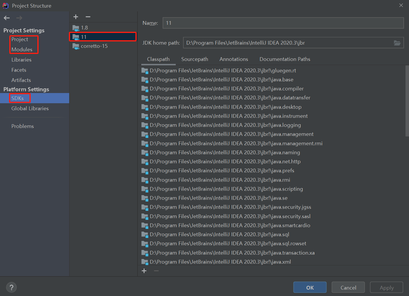Select the corretto-15 SDK

click(x=103, y=46)
